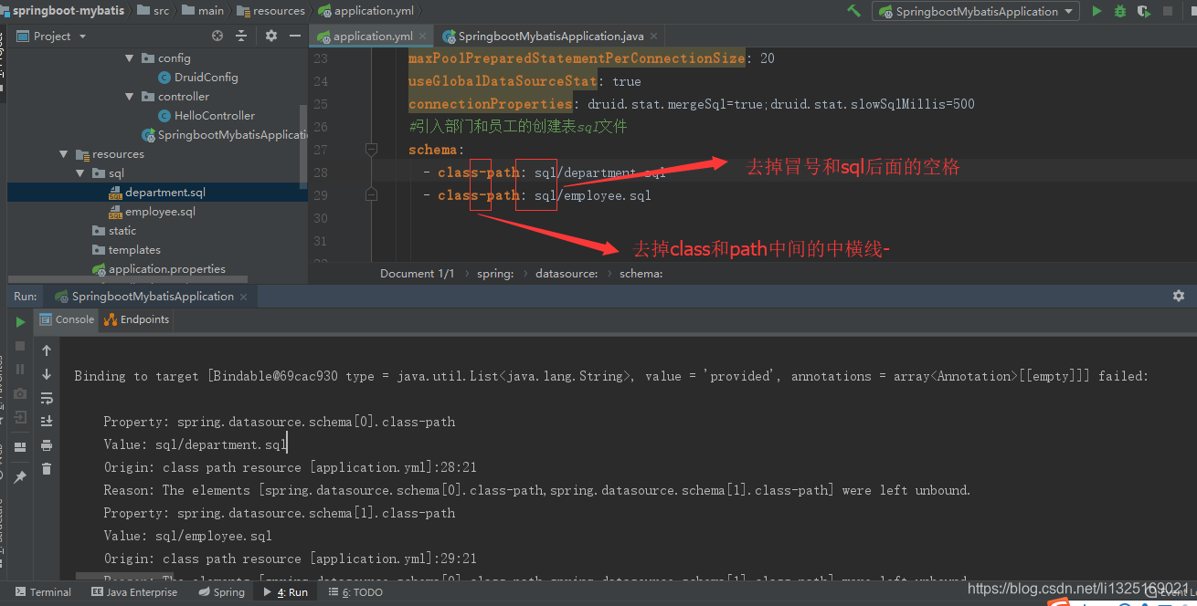Click application.yml breadcrumb in navigation bar
Screen dimensions: 1197x606
[x=365, y=10]
